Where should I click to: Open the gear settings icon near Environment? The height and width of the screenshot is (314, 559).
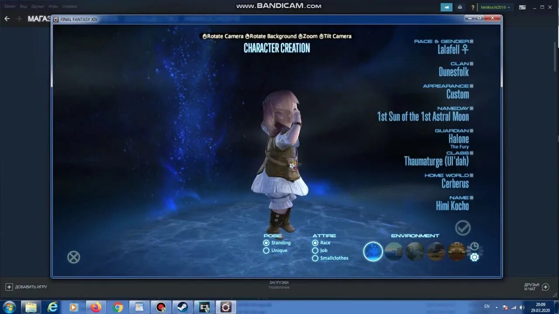474,257
